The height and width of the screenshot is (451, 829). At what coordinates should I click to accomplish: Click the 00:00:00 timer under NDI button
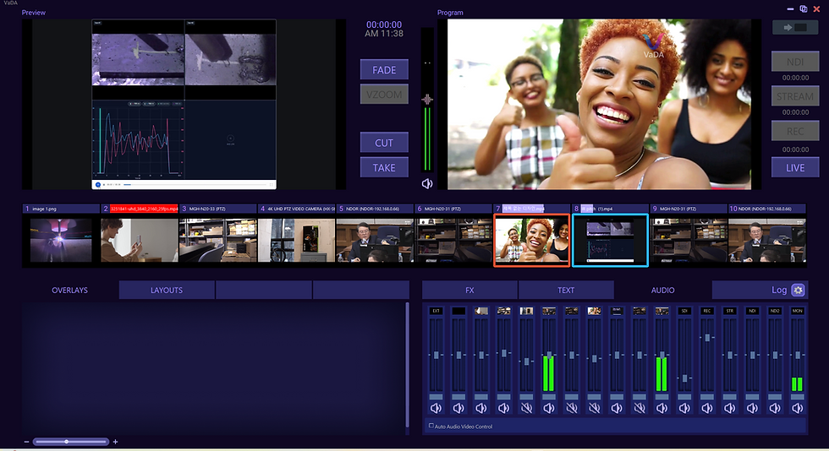click(x=795, y=78)
